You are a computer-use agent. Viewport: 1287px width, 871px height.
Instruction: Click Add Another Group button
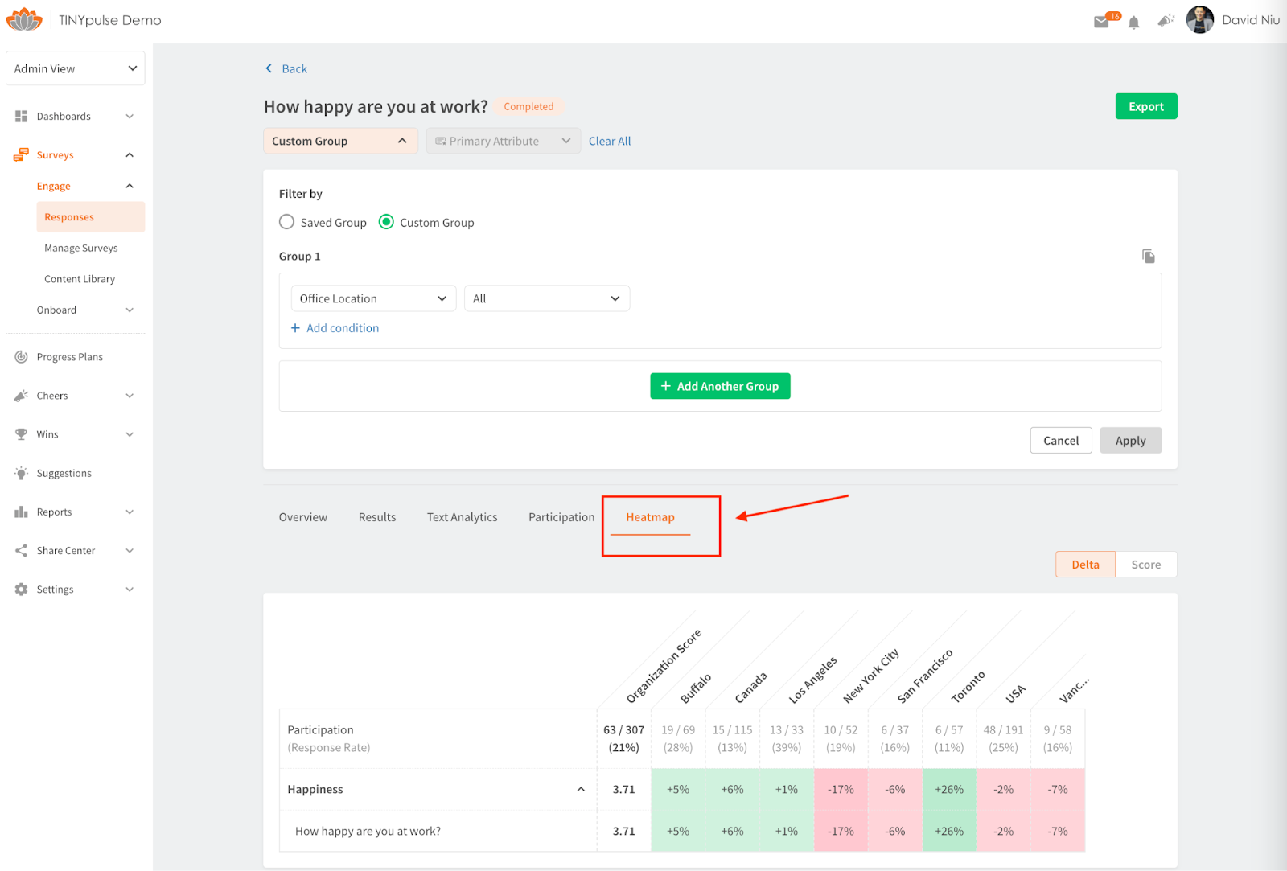(x=720, y=386)
